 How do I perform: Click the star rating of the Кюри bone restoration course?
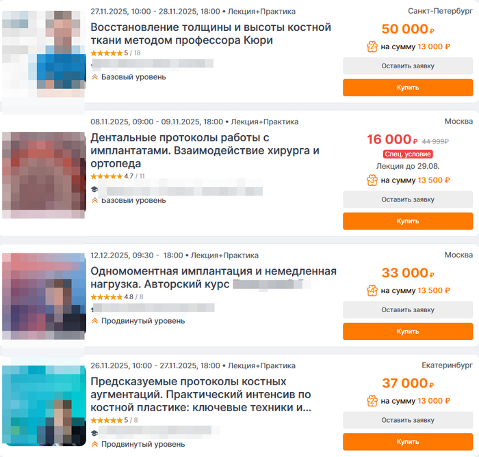point(107,53)
